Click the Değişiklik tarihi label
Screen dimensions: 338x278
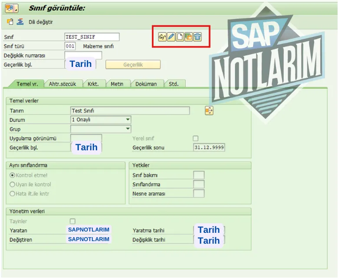pos(149,240)
